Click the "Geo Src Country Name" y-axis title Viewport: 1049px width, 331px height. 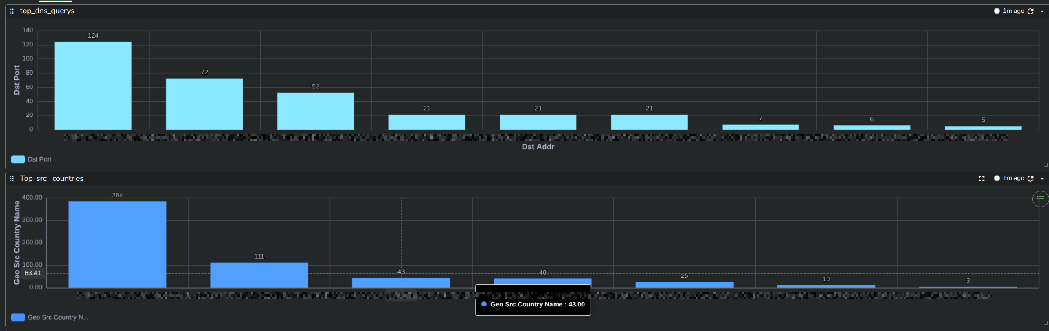click(x=17, y=243)
